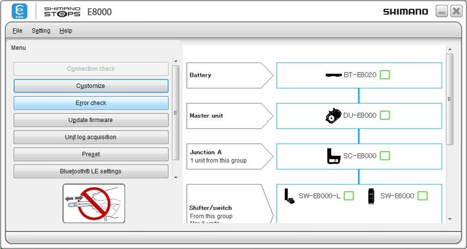Click the Battery category label
467x249 pixels.
coord(230,75)
